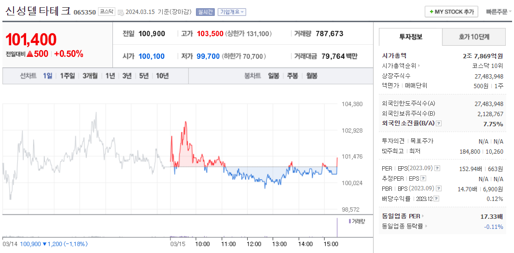Open help icon beside 배당수익률 2023.12
514x253 pixels.
437,199
